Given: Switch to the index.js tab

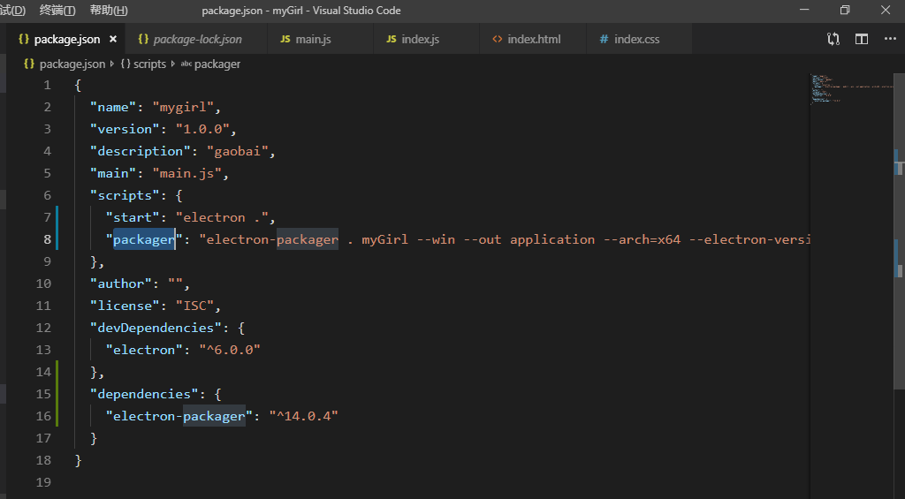Looking at the screenshot, I should point(427,39).
